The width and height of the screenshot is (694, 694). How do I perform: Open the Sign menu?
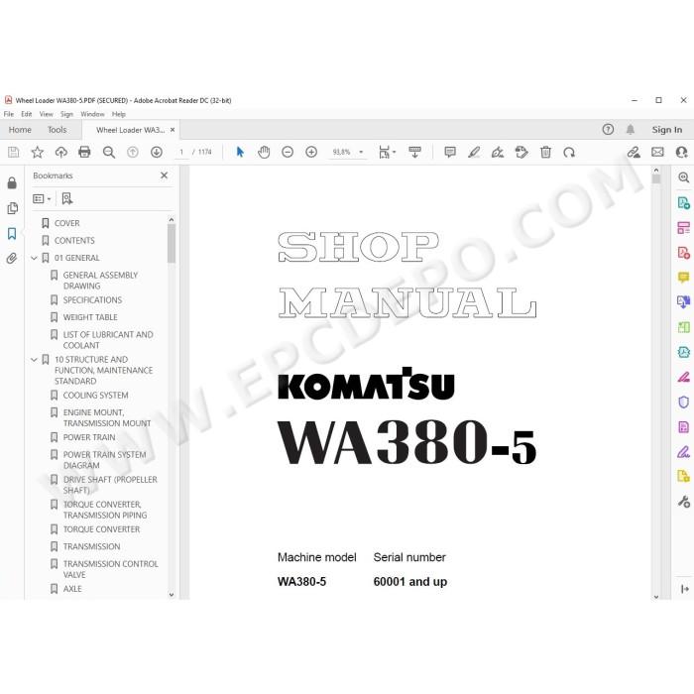(66, 114)
